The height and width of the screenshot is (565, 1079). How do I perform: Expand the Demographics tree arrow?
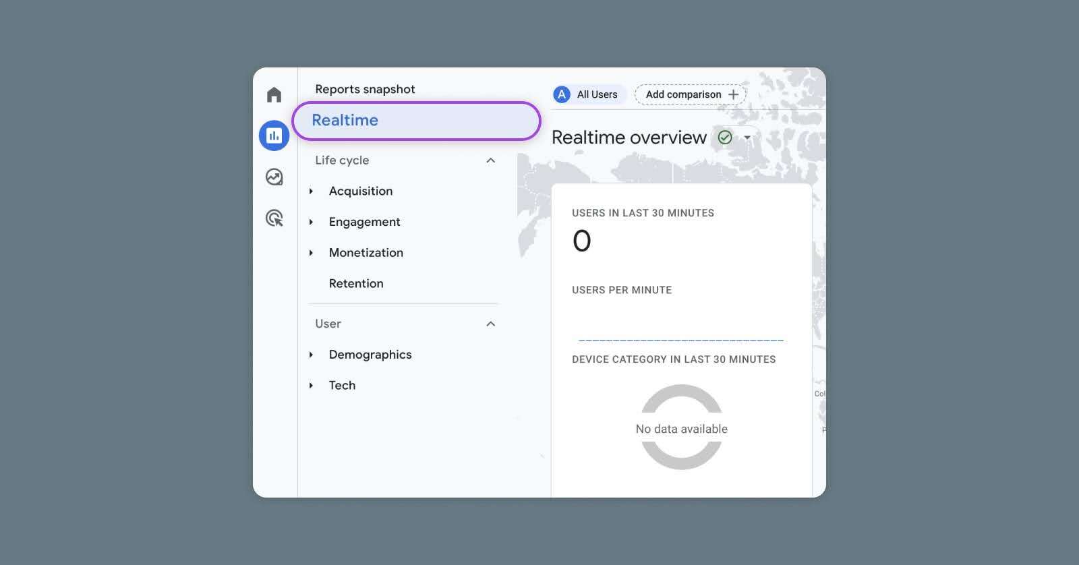coord(311,355)
